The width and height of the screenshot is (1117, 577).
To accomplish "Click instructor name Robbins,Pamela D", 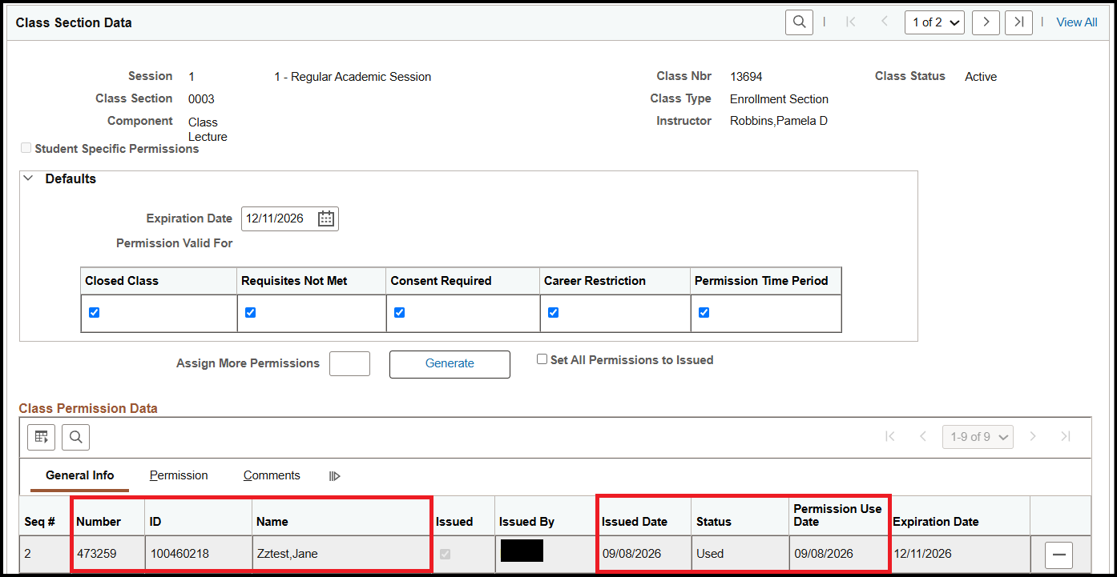I will (779, 121).
